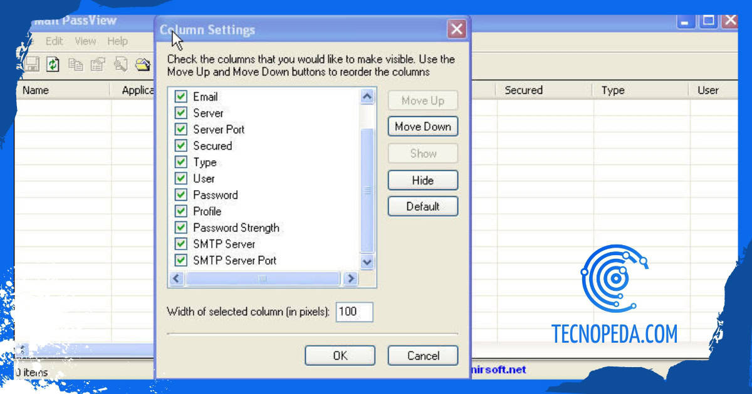
Task: Uncheck the Email column checkbox
Action: coord(181,97)
